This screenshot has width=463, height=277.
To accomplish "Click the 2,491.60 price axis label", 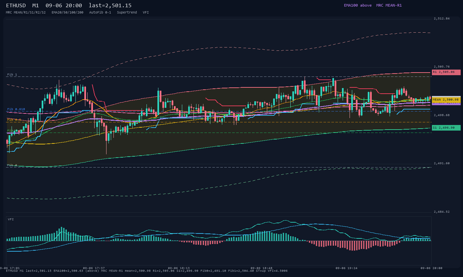I will 442,163.
